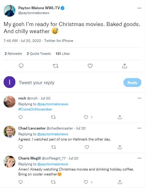Like Payton Malone's main tweet

tap(90, 66)
